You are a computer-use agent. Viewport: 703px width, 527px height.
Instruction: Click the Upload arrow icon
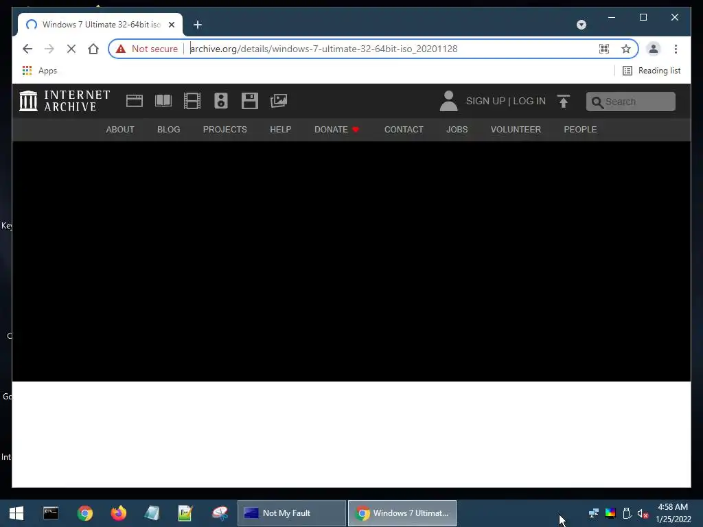[564, 102]
